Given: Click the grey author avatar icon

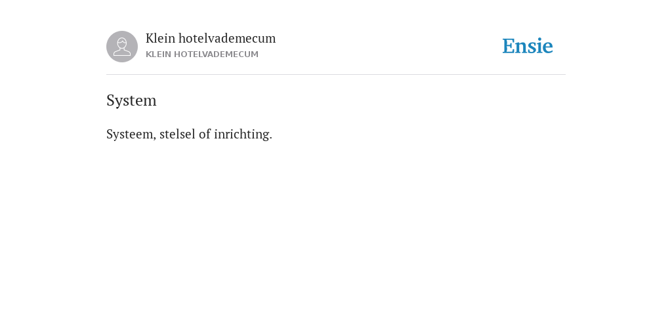Looking at the screenshot, I should click(x=122, y=47).
